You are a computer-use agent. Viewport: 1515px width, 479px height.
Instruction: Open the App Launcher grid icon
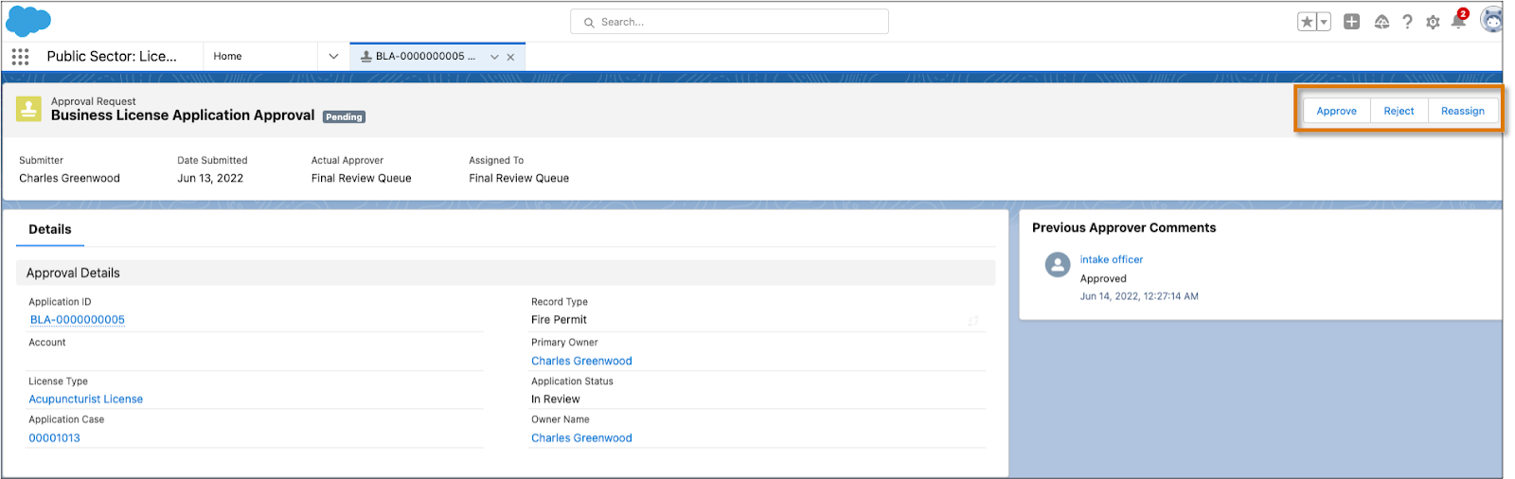[20, 57]
